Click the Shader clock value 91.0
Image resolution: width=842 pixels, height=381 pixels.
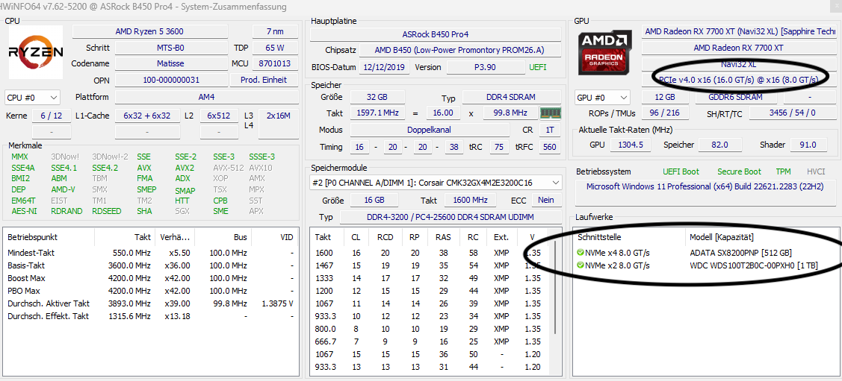[x=807, y=145]
